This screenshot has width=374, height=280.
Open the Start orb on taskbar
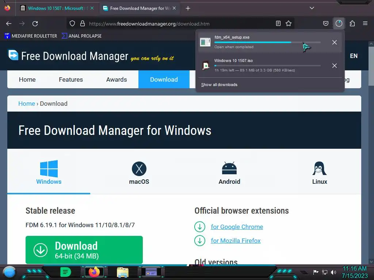pyautogui.click(x=9, y=272)
